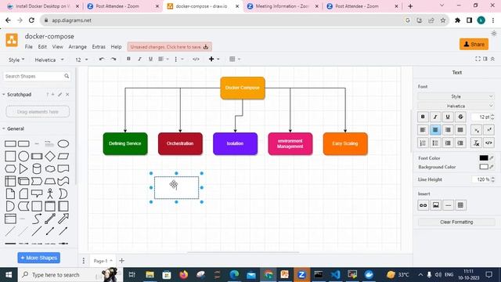This screenshot has width=501, height=282.
Task: Click the HTML icon in Text panel
Action: click(x=488, y=143)
